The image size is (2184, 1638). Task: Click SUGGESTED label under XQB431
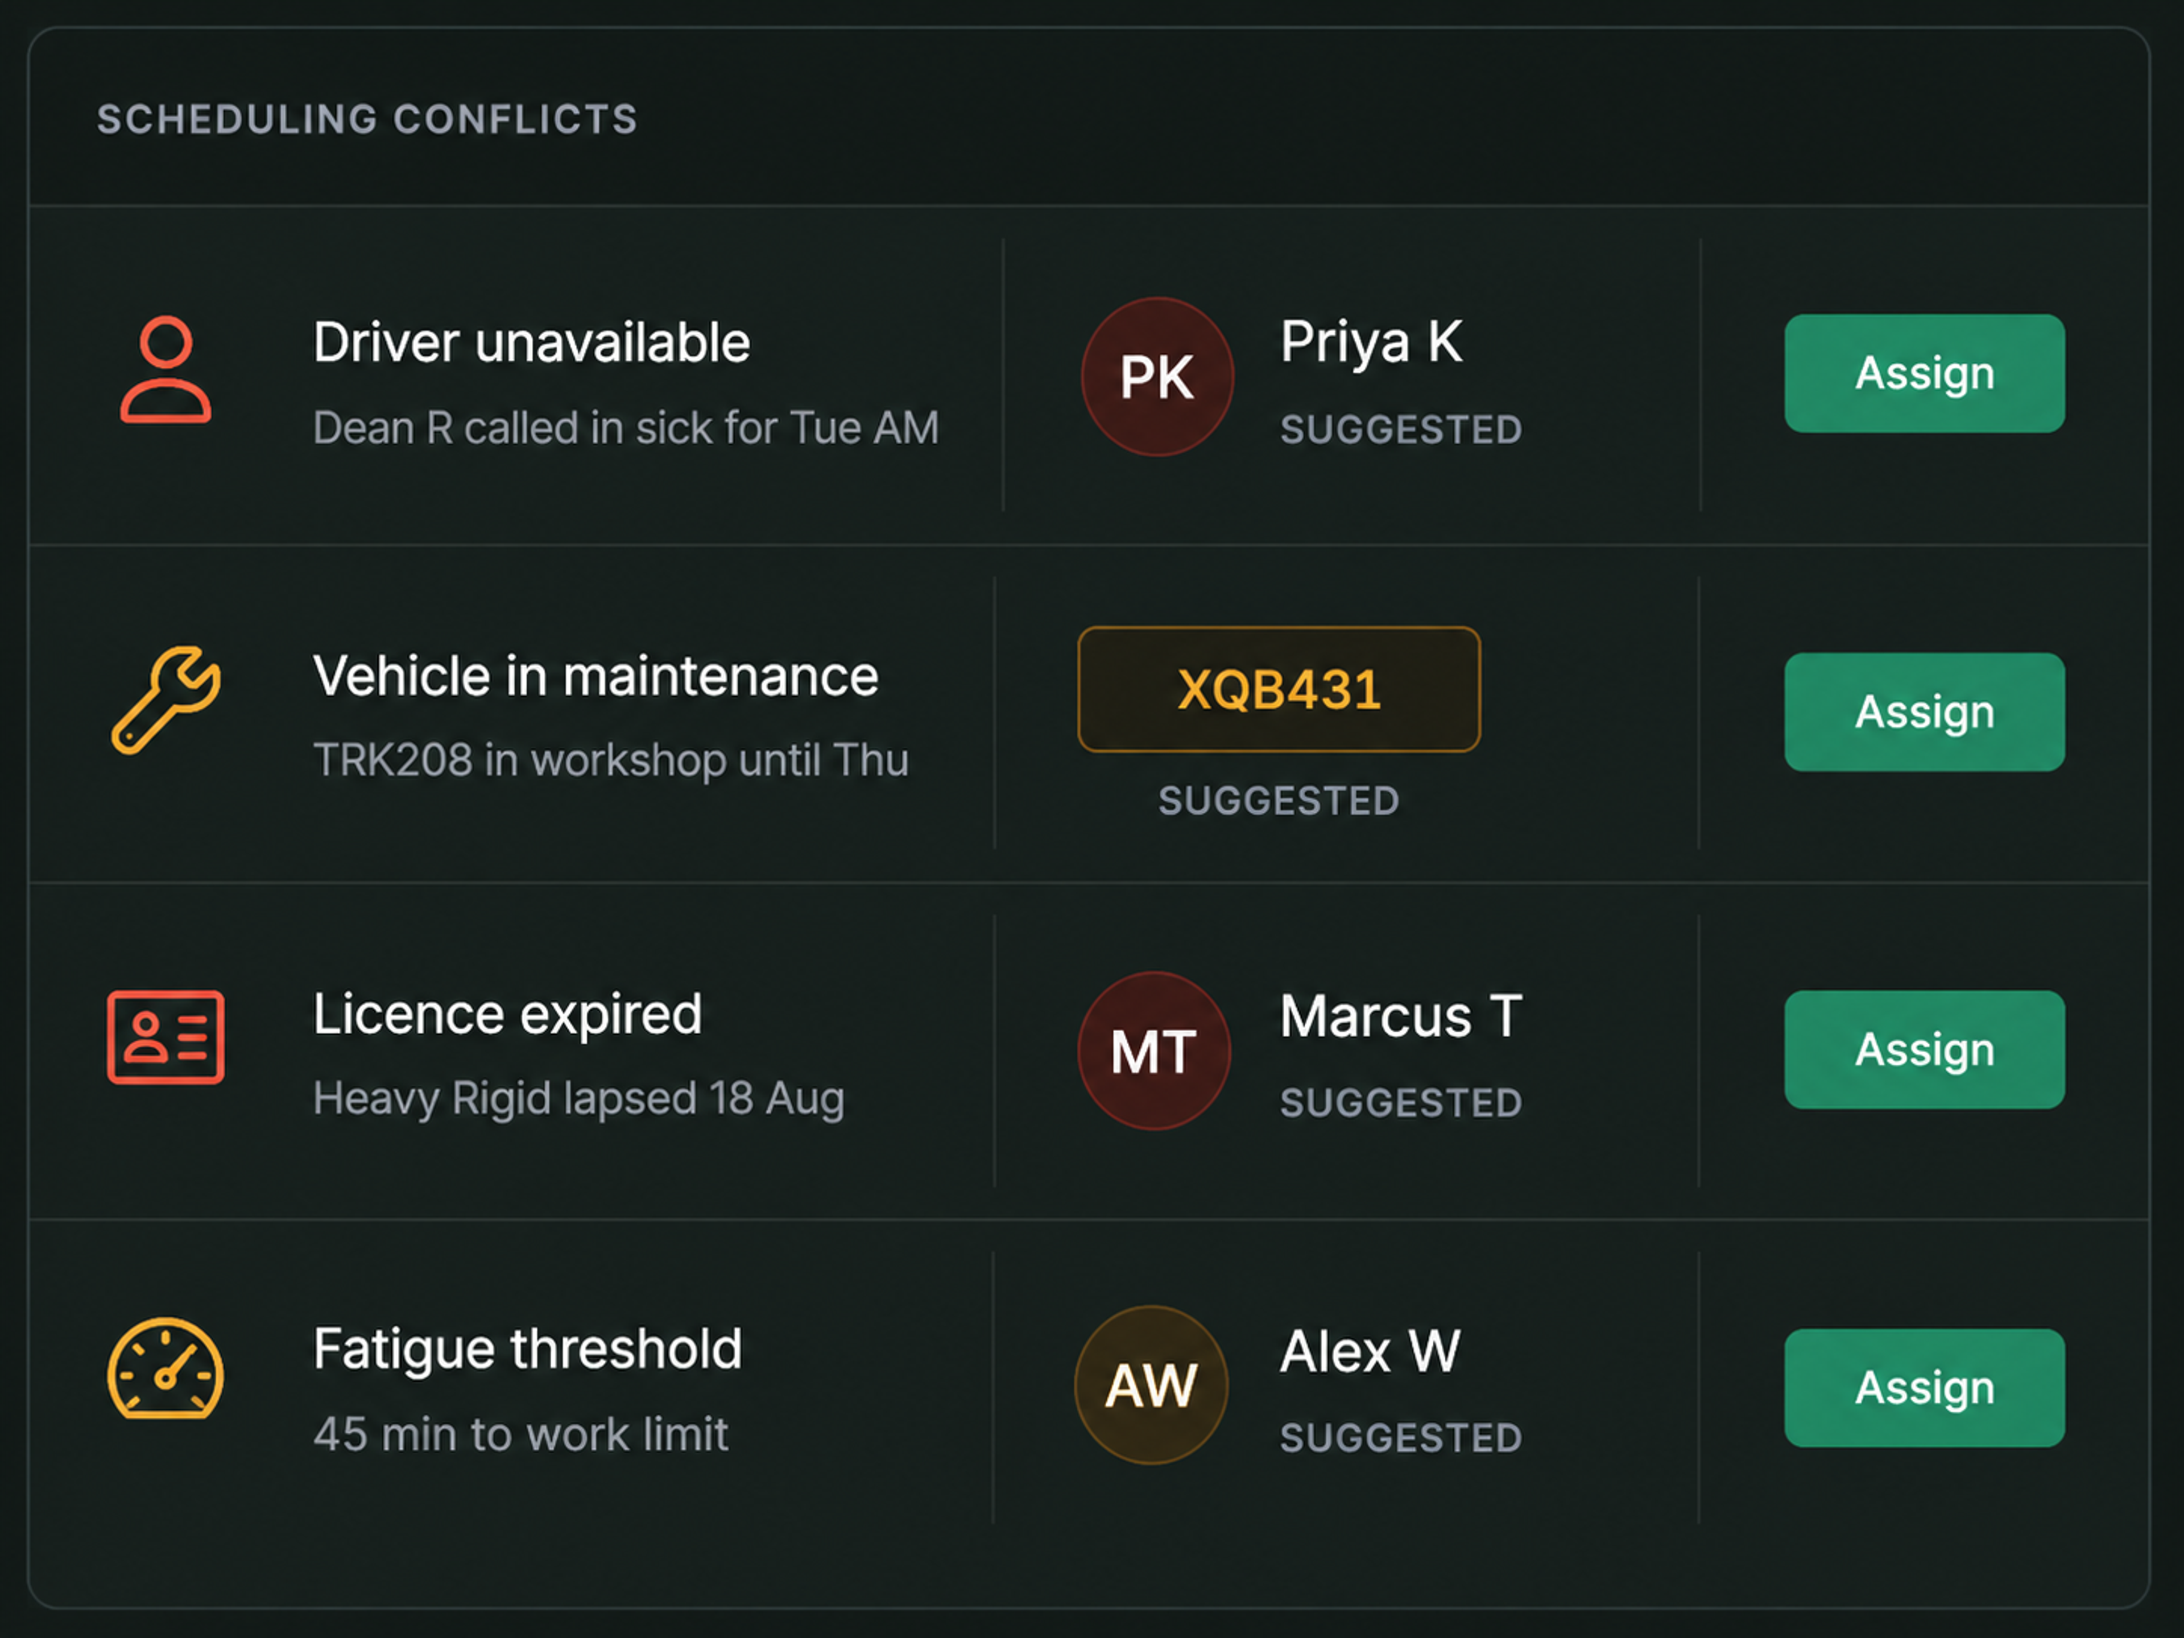pos(1279,801)
